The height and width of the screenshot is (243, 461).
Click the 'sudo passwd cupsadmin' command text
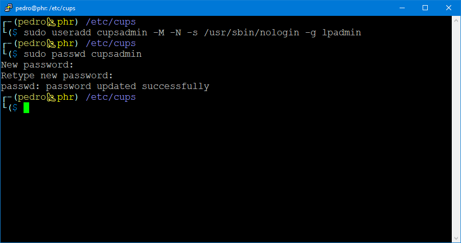pyautogui.click(x=82, y=54)
